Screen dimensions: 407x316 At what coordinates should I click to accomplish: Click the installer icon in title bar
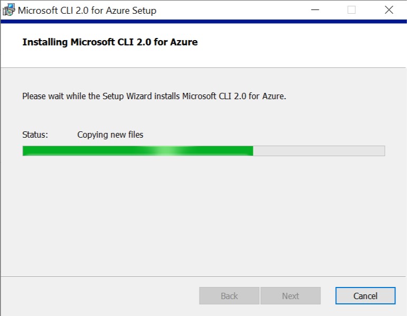pyautogui.click(x=8, y=10)
